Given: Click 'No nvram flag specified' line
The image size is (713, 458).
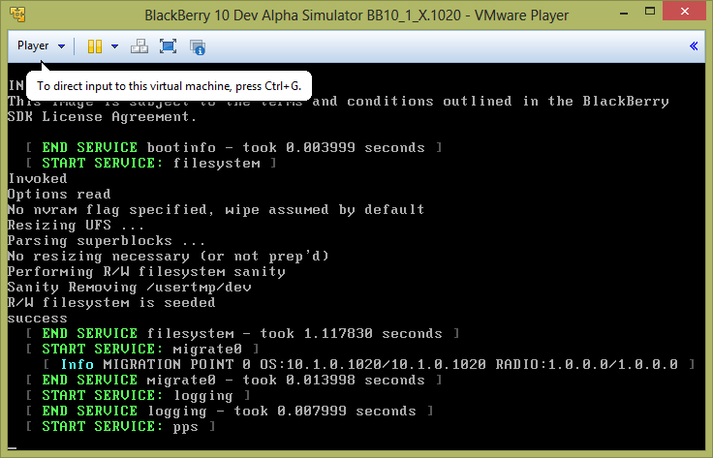Looking at the screenshot, I should click(216, 210).
